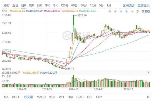Click 全屏显示 fullscreen link
This screenshot has height=102, width=153.
[144, 5]
